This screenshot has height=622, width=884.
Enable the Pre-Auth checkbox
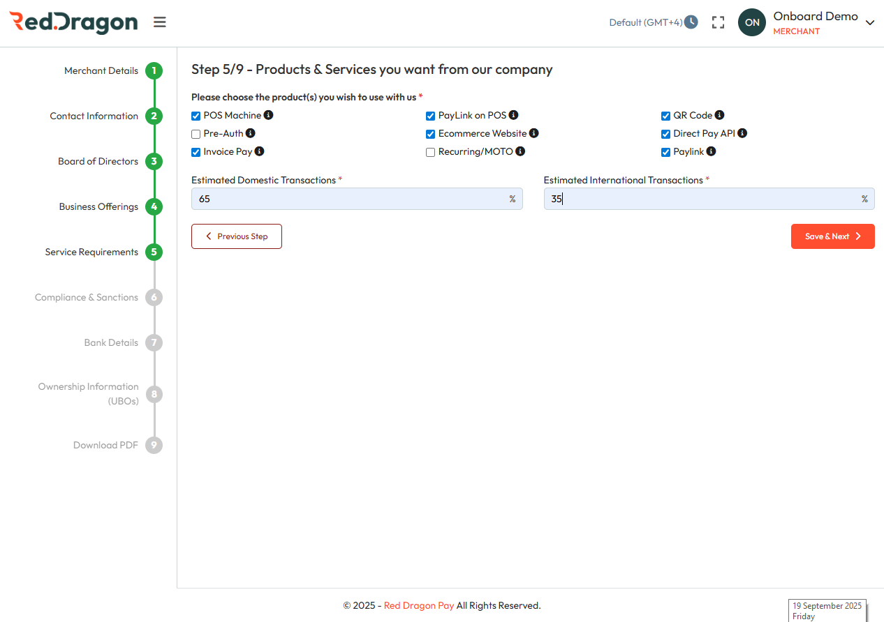(x=196, y=134)
